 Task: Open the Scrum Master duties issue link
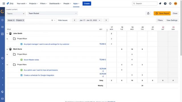31,60
